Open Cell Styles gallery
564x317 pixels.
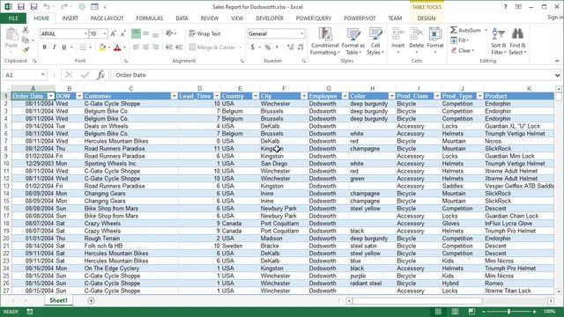(375, 41)
